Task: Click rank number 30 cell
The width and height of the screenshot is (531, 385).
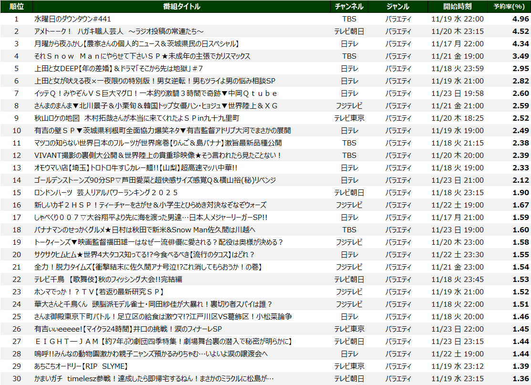Action: pos(16,379)
